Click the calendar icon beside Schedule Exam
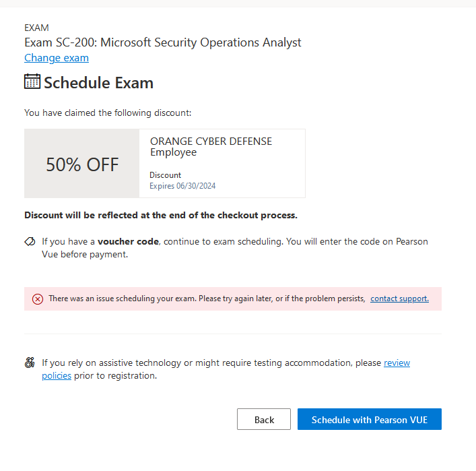 point(32,82)
